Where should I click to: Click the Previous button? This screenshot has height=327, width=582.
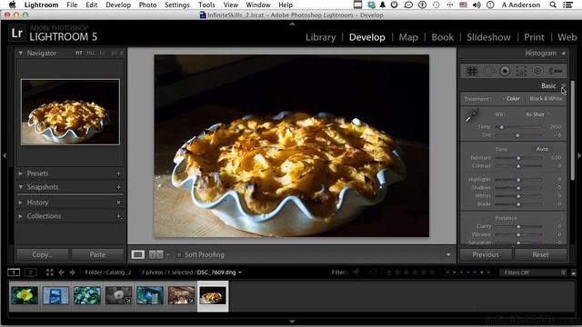coord(486,254)
